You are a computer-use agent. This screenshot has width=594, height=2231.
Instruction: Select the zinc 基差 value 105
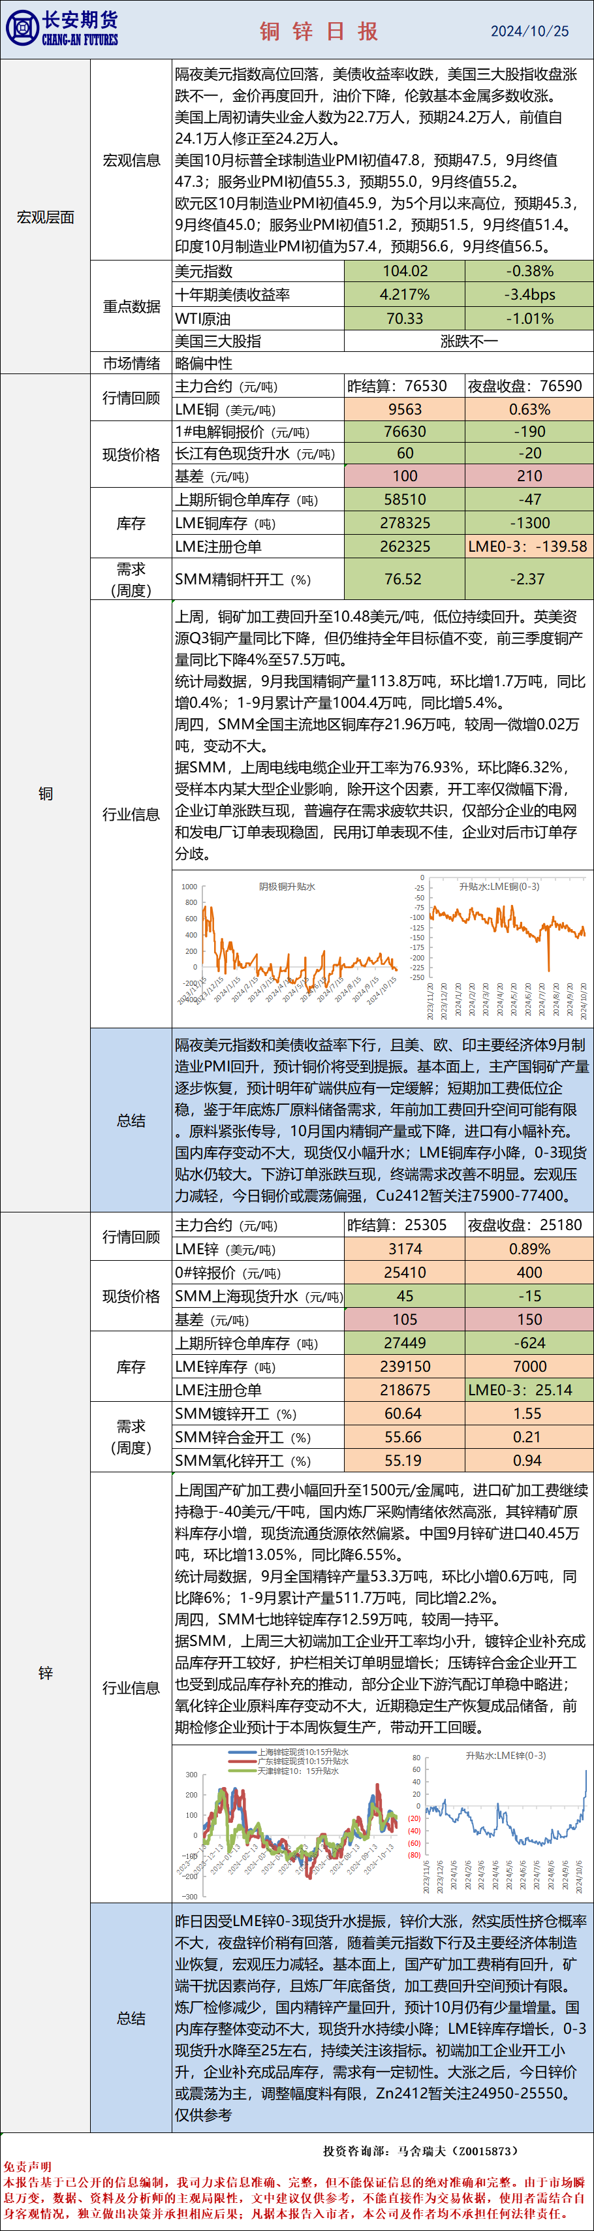click(404, 1319)
